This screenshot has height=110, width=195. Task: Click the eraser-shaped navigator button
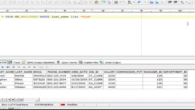(21, 99)
